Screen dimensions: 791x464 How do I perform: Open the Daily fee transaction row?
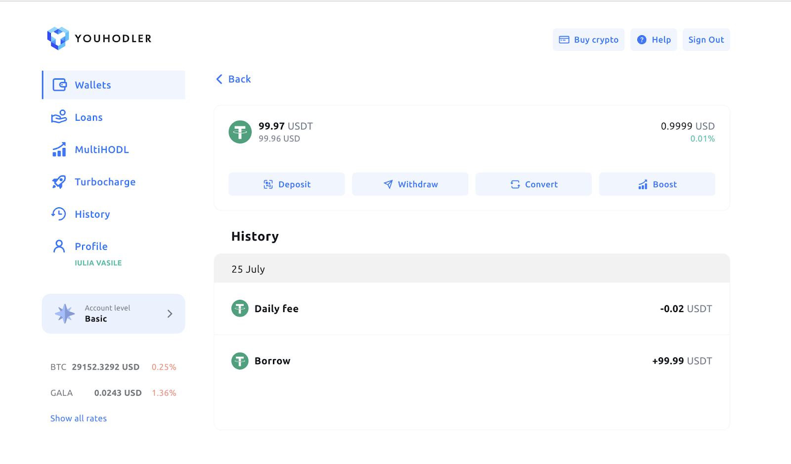click(472, 309)
